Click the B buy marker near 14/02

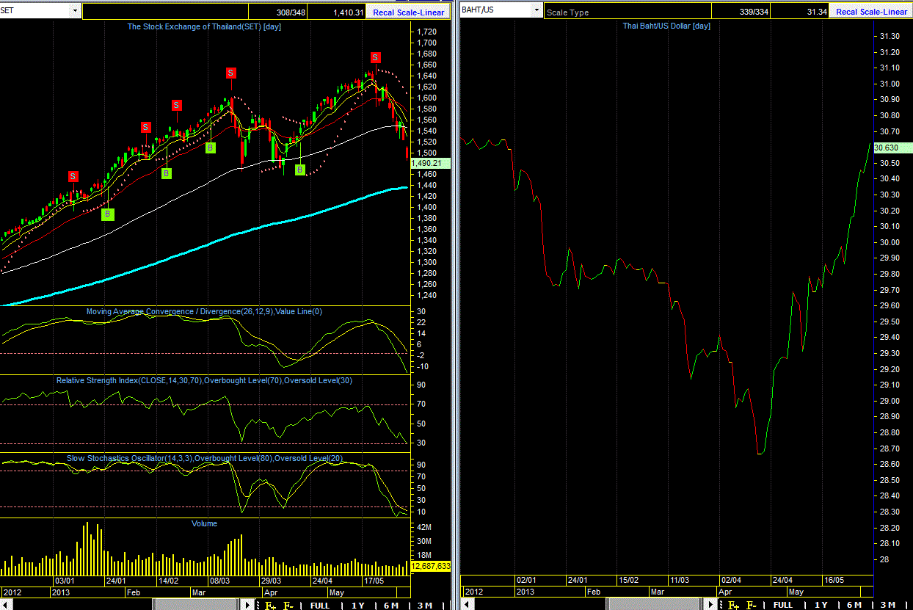(167, 173)
